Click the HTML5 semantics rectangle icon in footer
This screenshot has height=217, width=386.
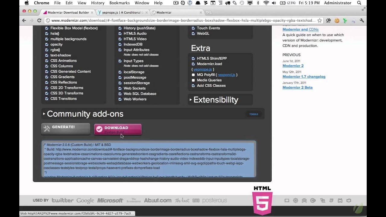tap(287, 200)
